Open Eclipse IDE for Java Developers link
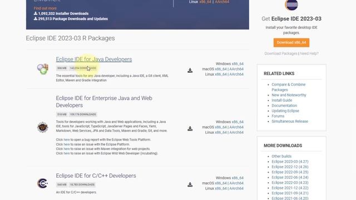Image resolution: width=356 pixels, height=200 pixels. [x=94, y=59]
